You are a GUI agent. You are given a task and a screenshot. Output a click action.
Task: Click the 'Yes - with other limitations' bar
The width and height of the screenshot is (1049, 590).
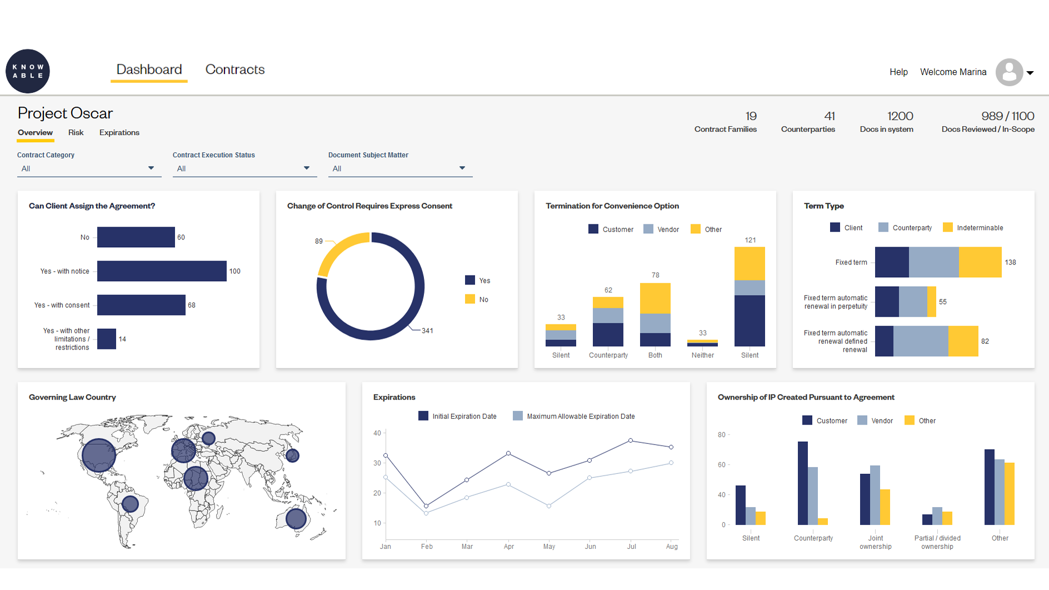tap(107, 339)
